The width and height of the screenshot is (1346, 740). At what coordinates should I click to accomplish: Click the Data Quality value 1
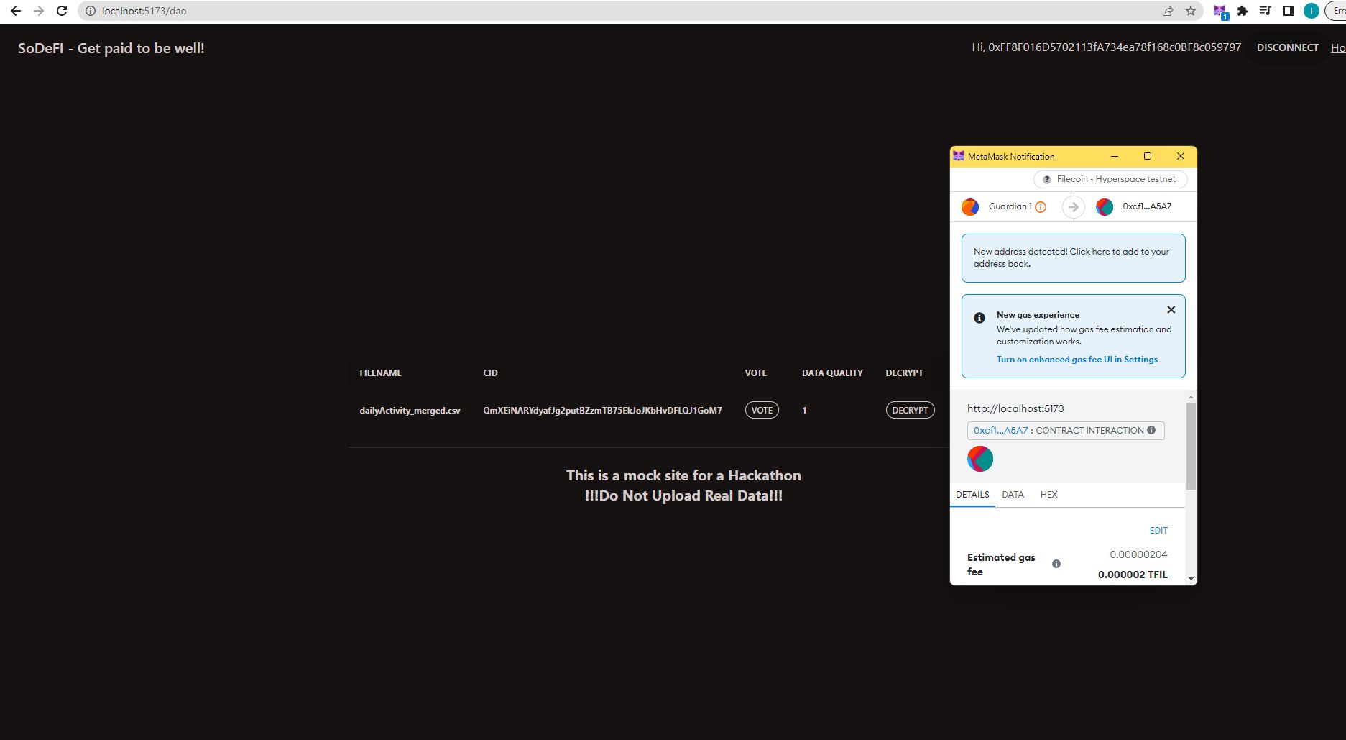coord(804,411)
